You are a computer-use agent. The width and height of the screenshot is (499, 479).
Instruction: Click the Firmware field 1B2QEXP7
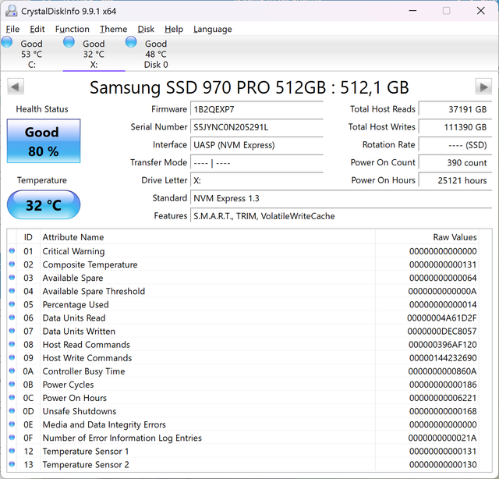pyautogui.click(x=257, y=109)
